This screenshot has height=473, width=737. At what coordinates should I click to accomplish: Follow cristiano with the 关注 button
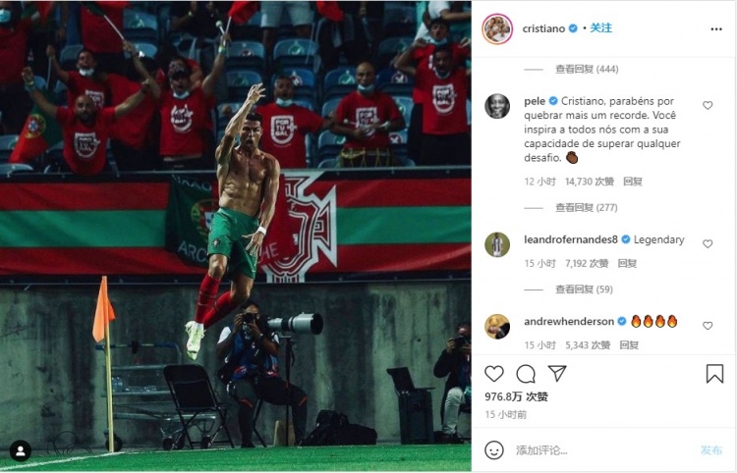[600, 28]
